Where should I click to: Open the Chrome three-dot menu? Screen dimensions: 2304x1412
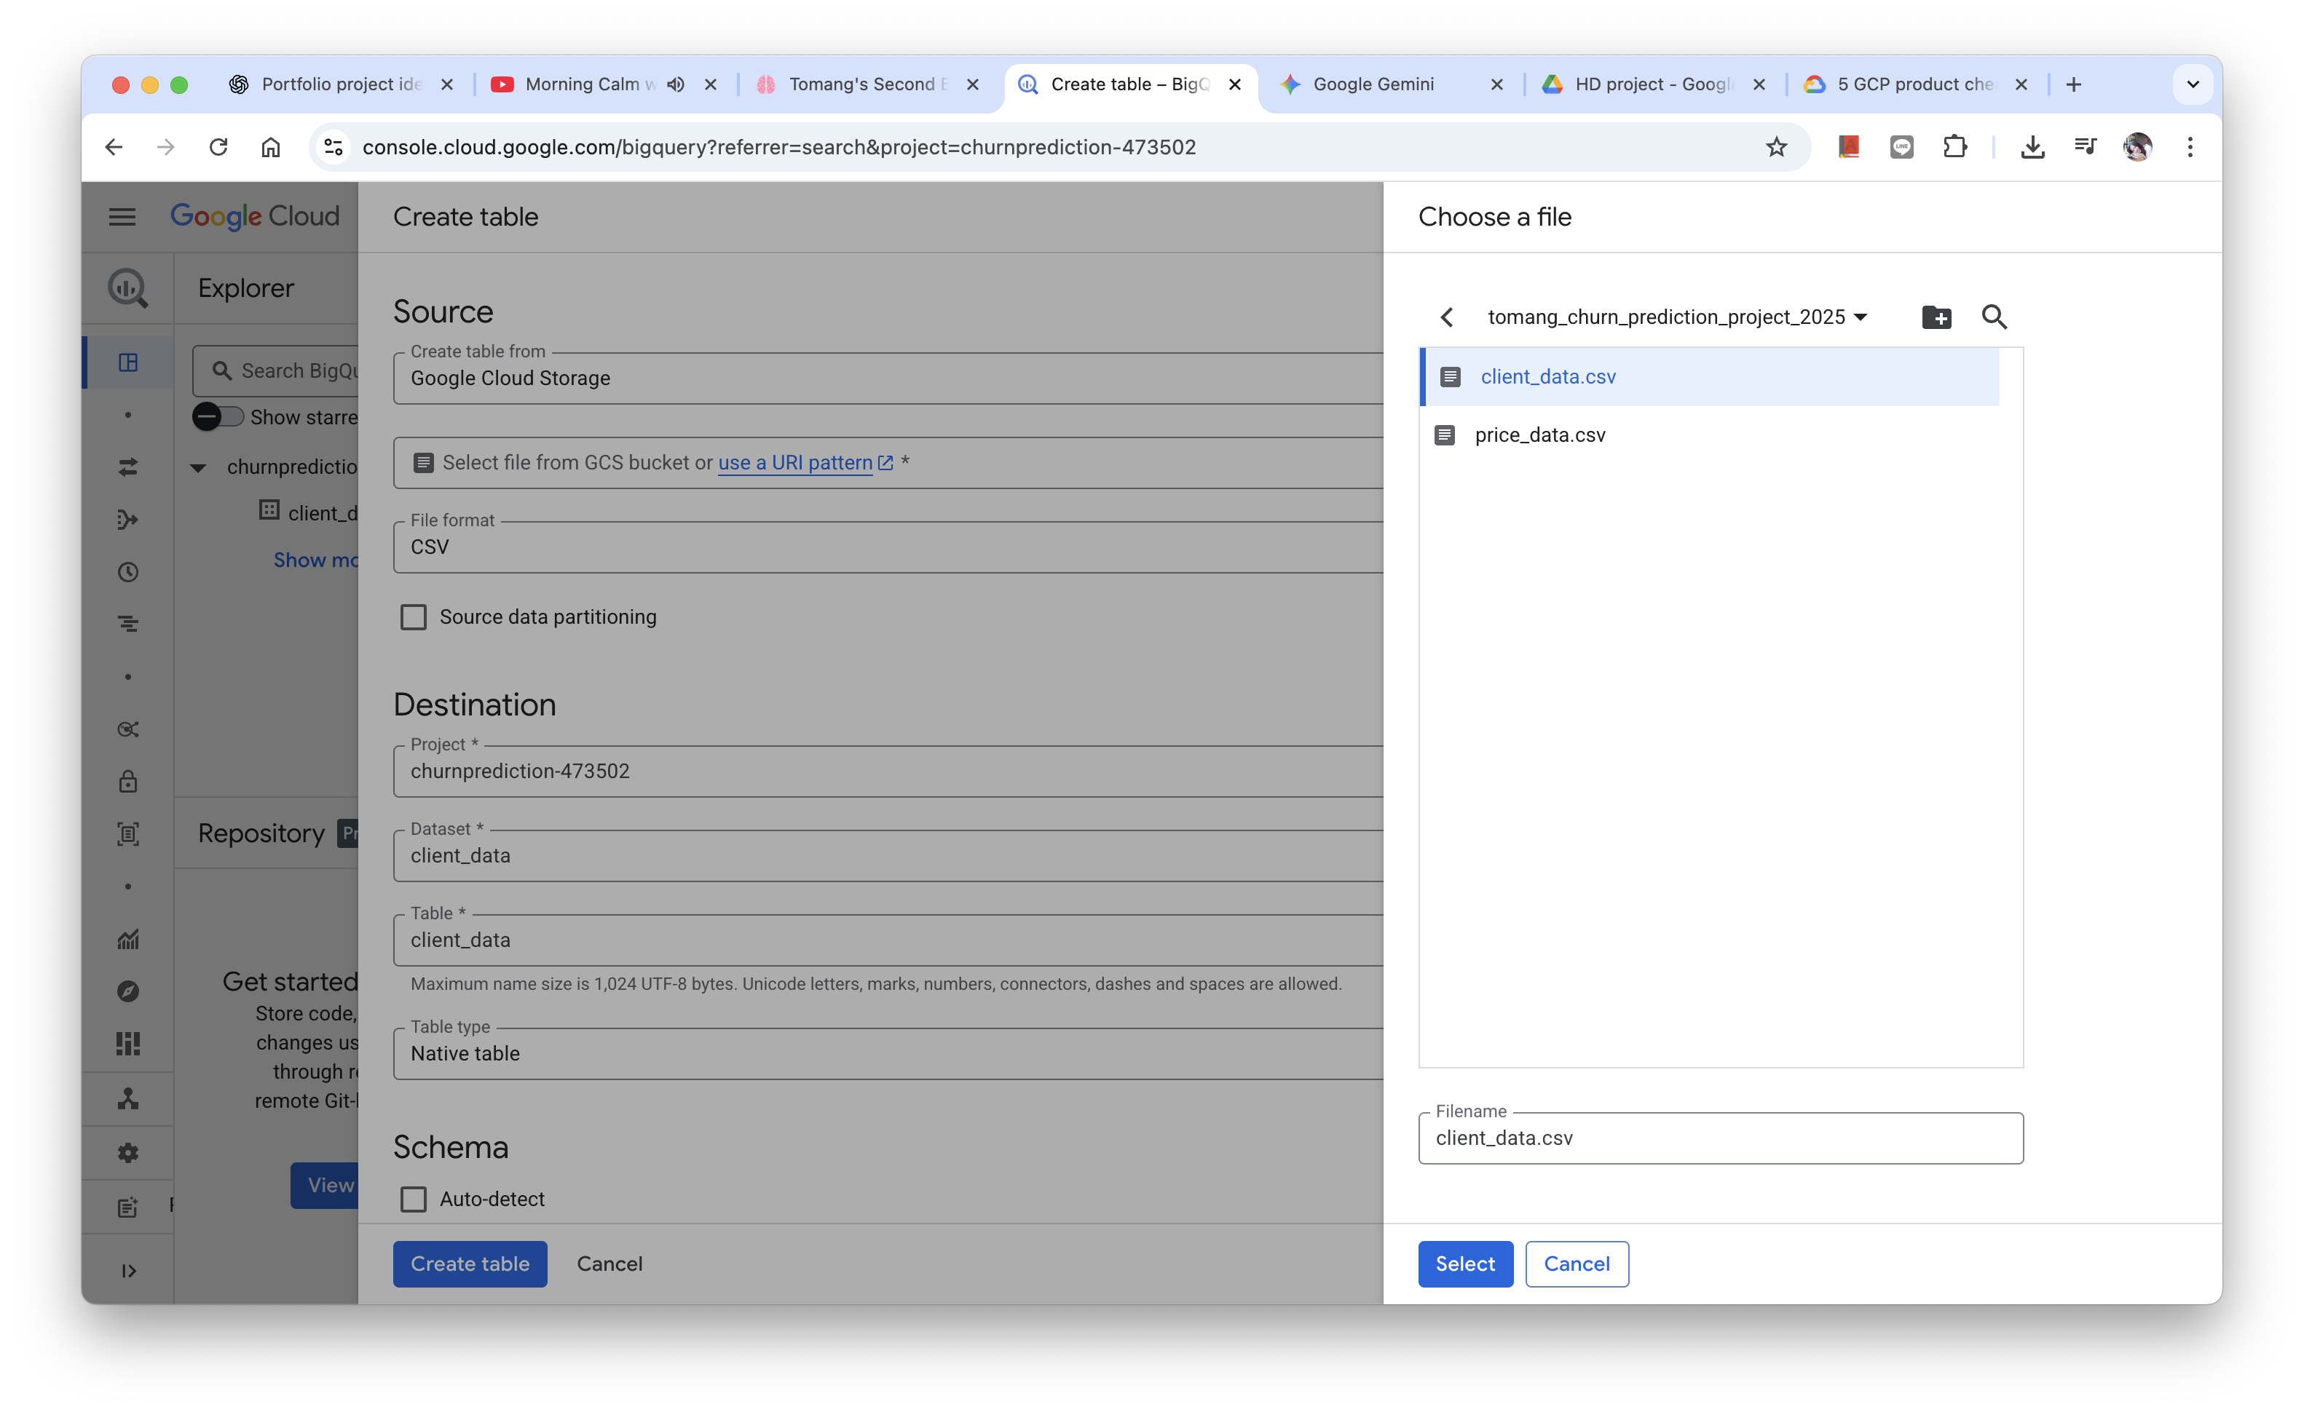[2189, 147]
